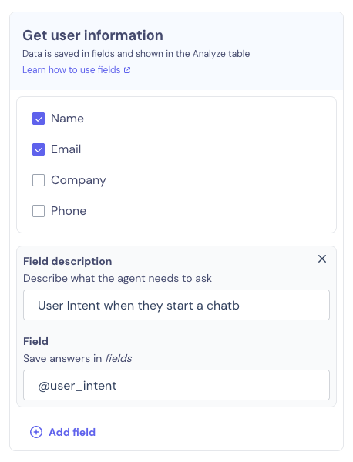Click the Describe what the agent needs to ask text
Image resolution: width=353 pixels, height=462 pixels.
coord(117,278)
